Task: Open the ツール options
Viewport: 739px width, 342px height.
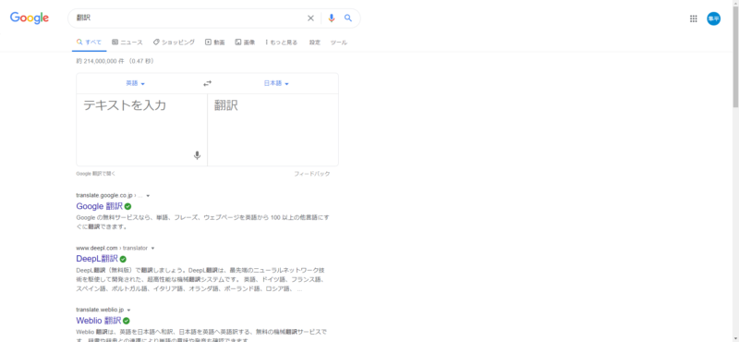Action: pos(338,42)
